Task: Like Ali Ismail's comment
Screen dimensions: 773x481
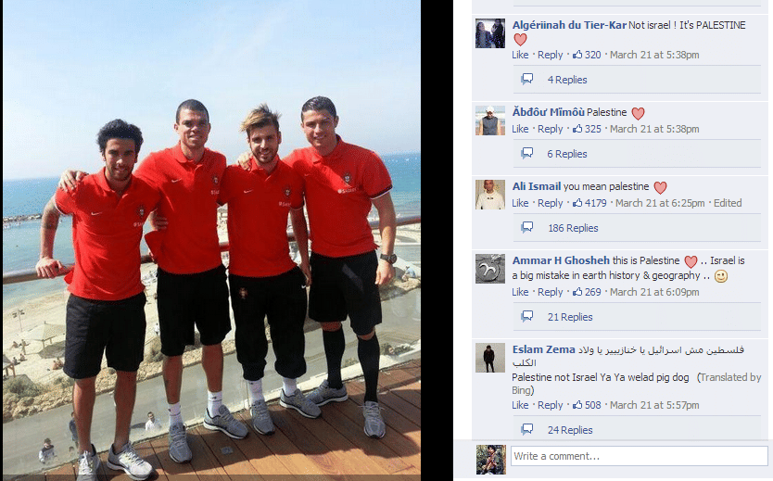Action: point(520,203)
